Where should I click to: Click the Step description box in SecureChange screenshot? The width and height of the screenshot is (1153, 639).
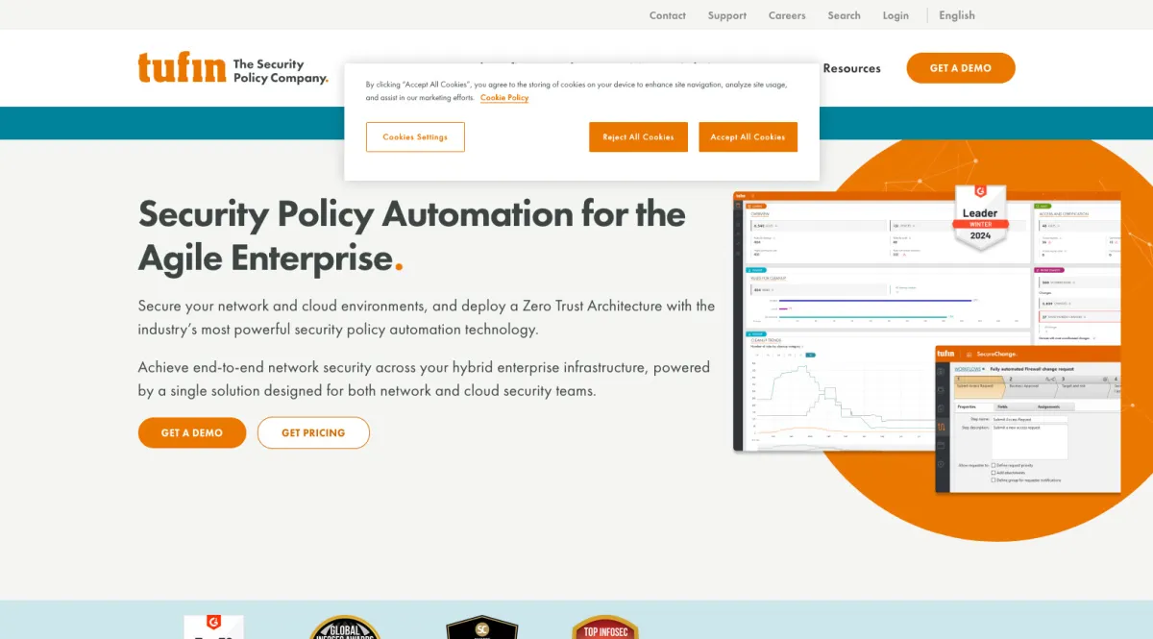pyautogui.click(x=1030, y=442)
